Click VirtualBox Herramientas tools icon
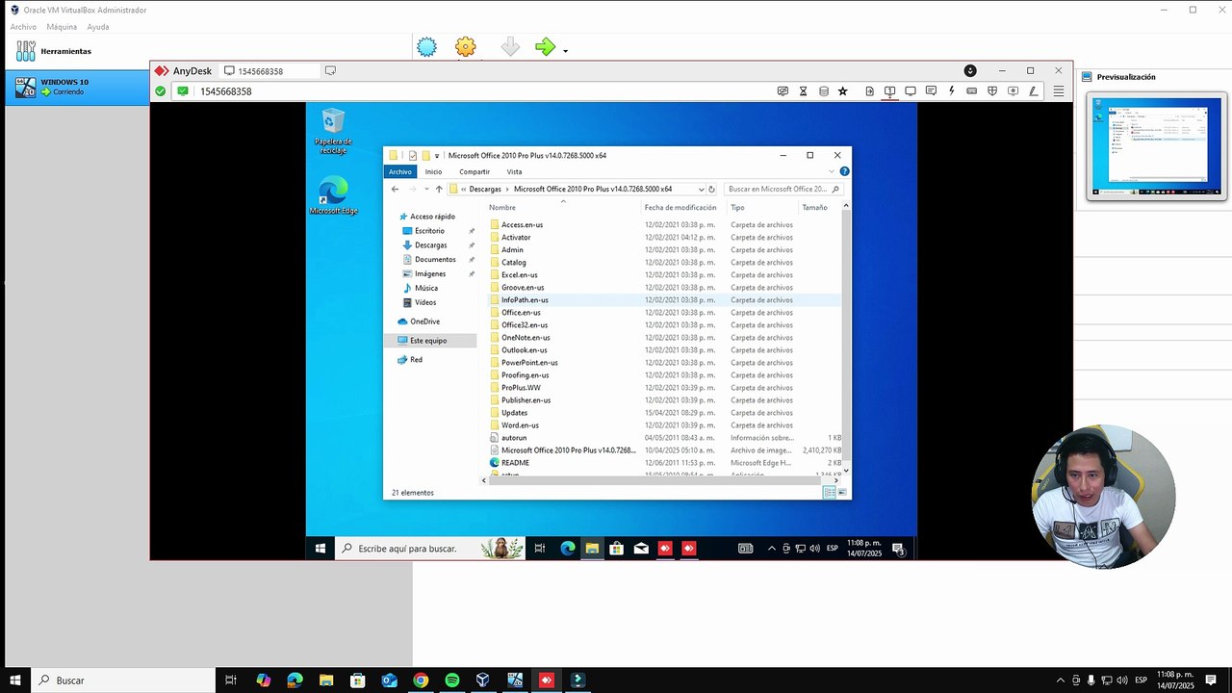The width and height of the screenshot is (1232, 693). 26,51
